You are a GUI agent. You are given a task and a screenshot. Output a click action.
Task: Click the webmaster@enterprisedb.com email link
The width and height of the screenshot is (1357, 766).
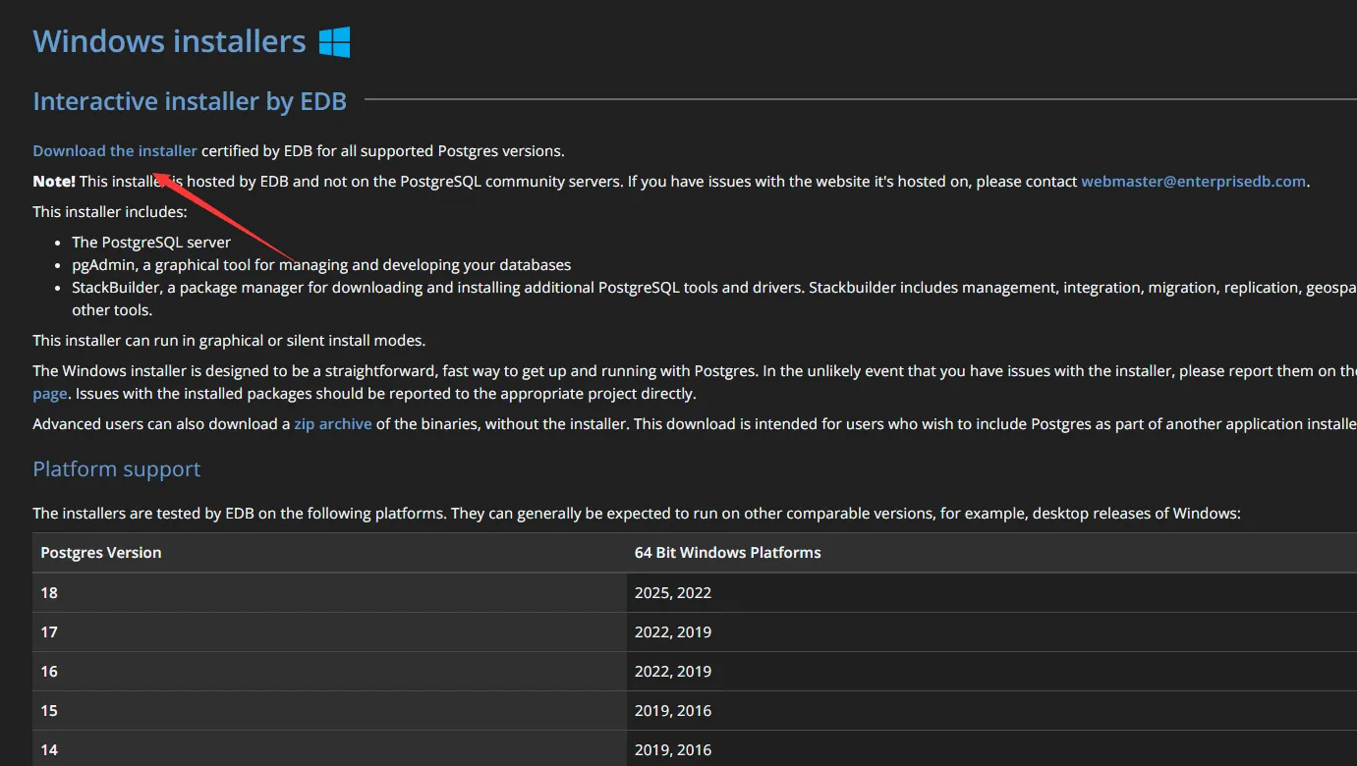click(x=1193, y=182)
